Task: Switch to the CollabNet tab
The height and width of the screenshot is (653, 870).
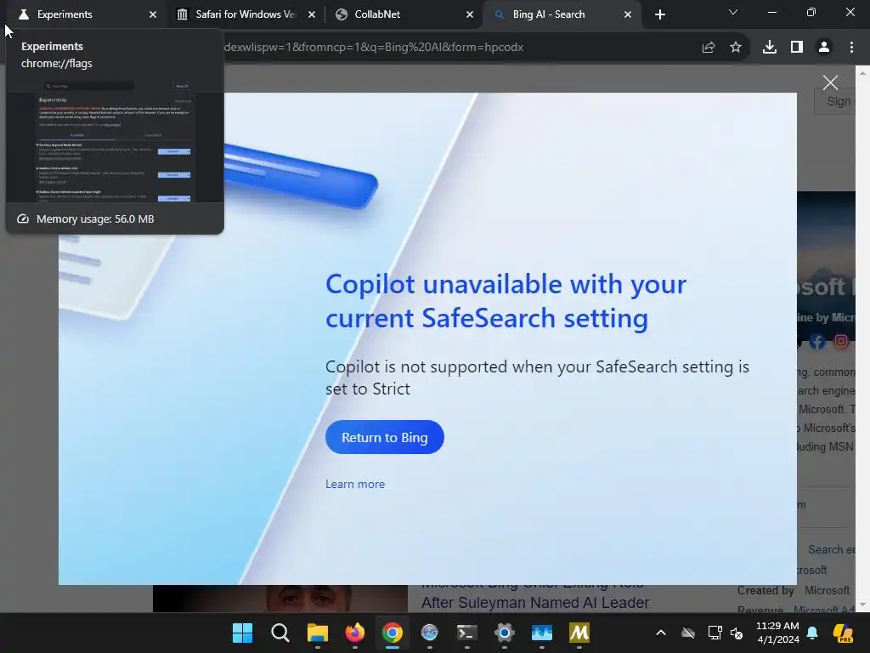Action: point(404,14)
